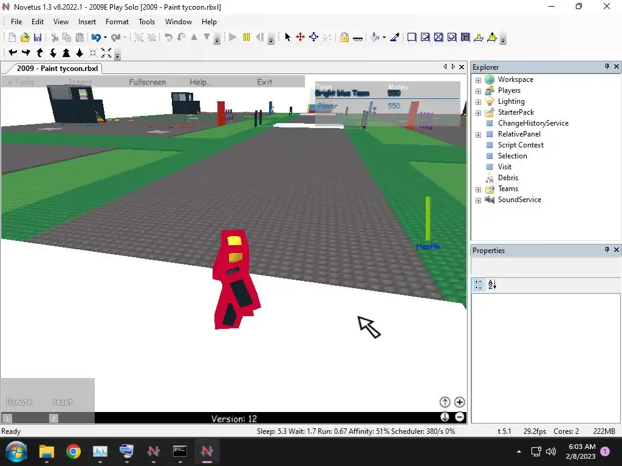Click the camera tilt down arrow icon

tap(53, 53)
